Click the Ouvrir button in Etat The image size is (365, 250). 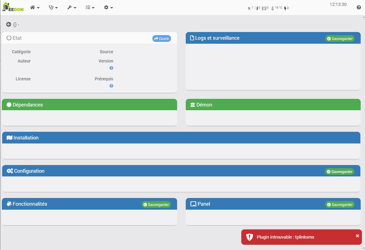click(162, 38)
